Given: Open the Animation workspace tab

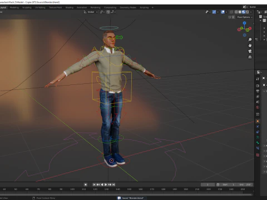Looking at the screenshot, I should click(82, 7).
